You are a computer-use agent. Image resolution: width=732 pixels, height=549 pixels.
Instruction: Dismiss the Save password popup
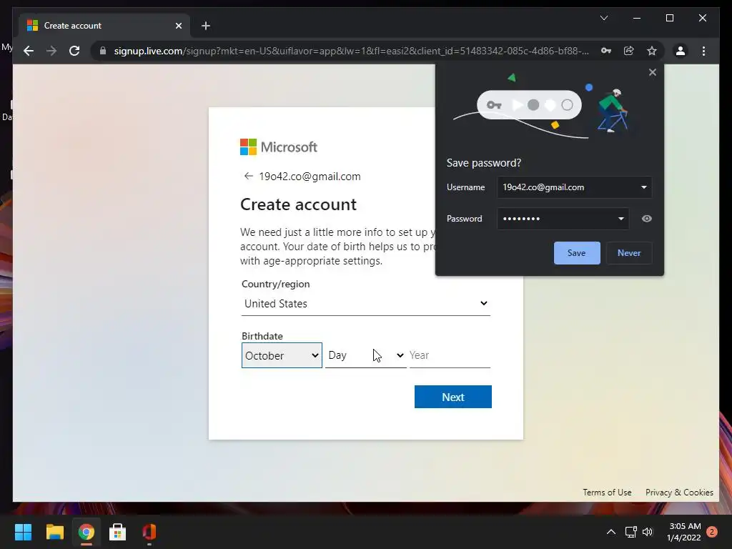coord(653,72)
